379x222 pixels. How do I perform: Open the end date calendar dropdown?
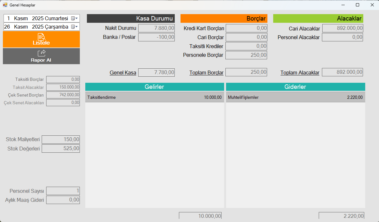coord(74,27)
